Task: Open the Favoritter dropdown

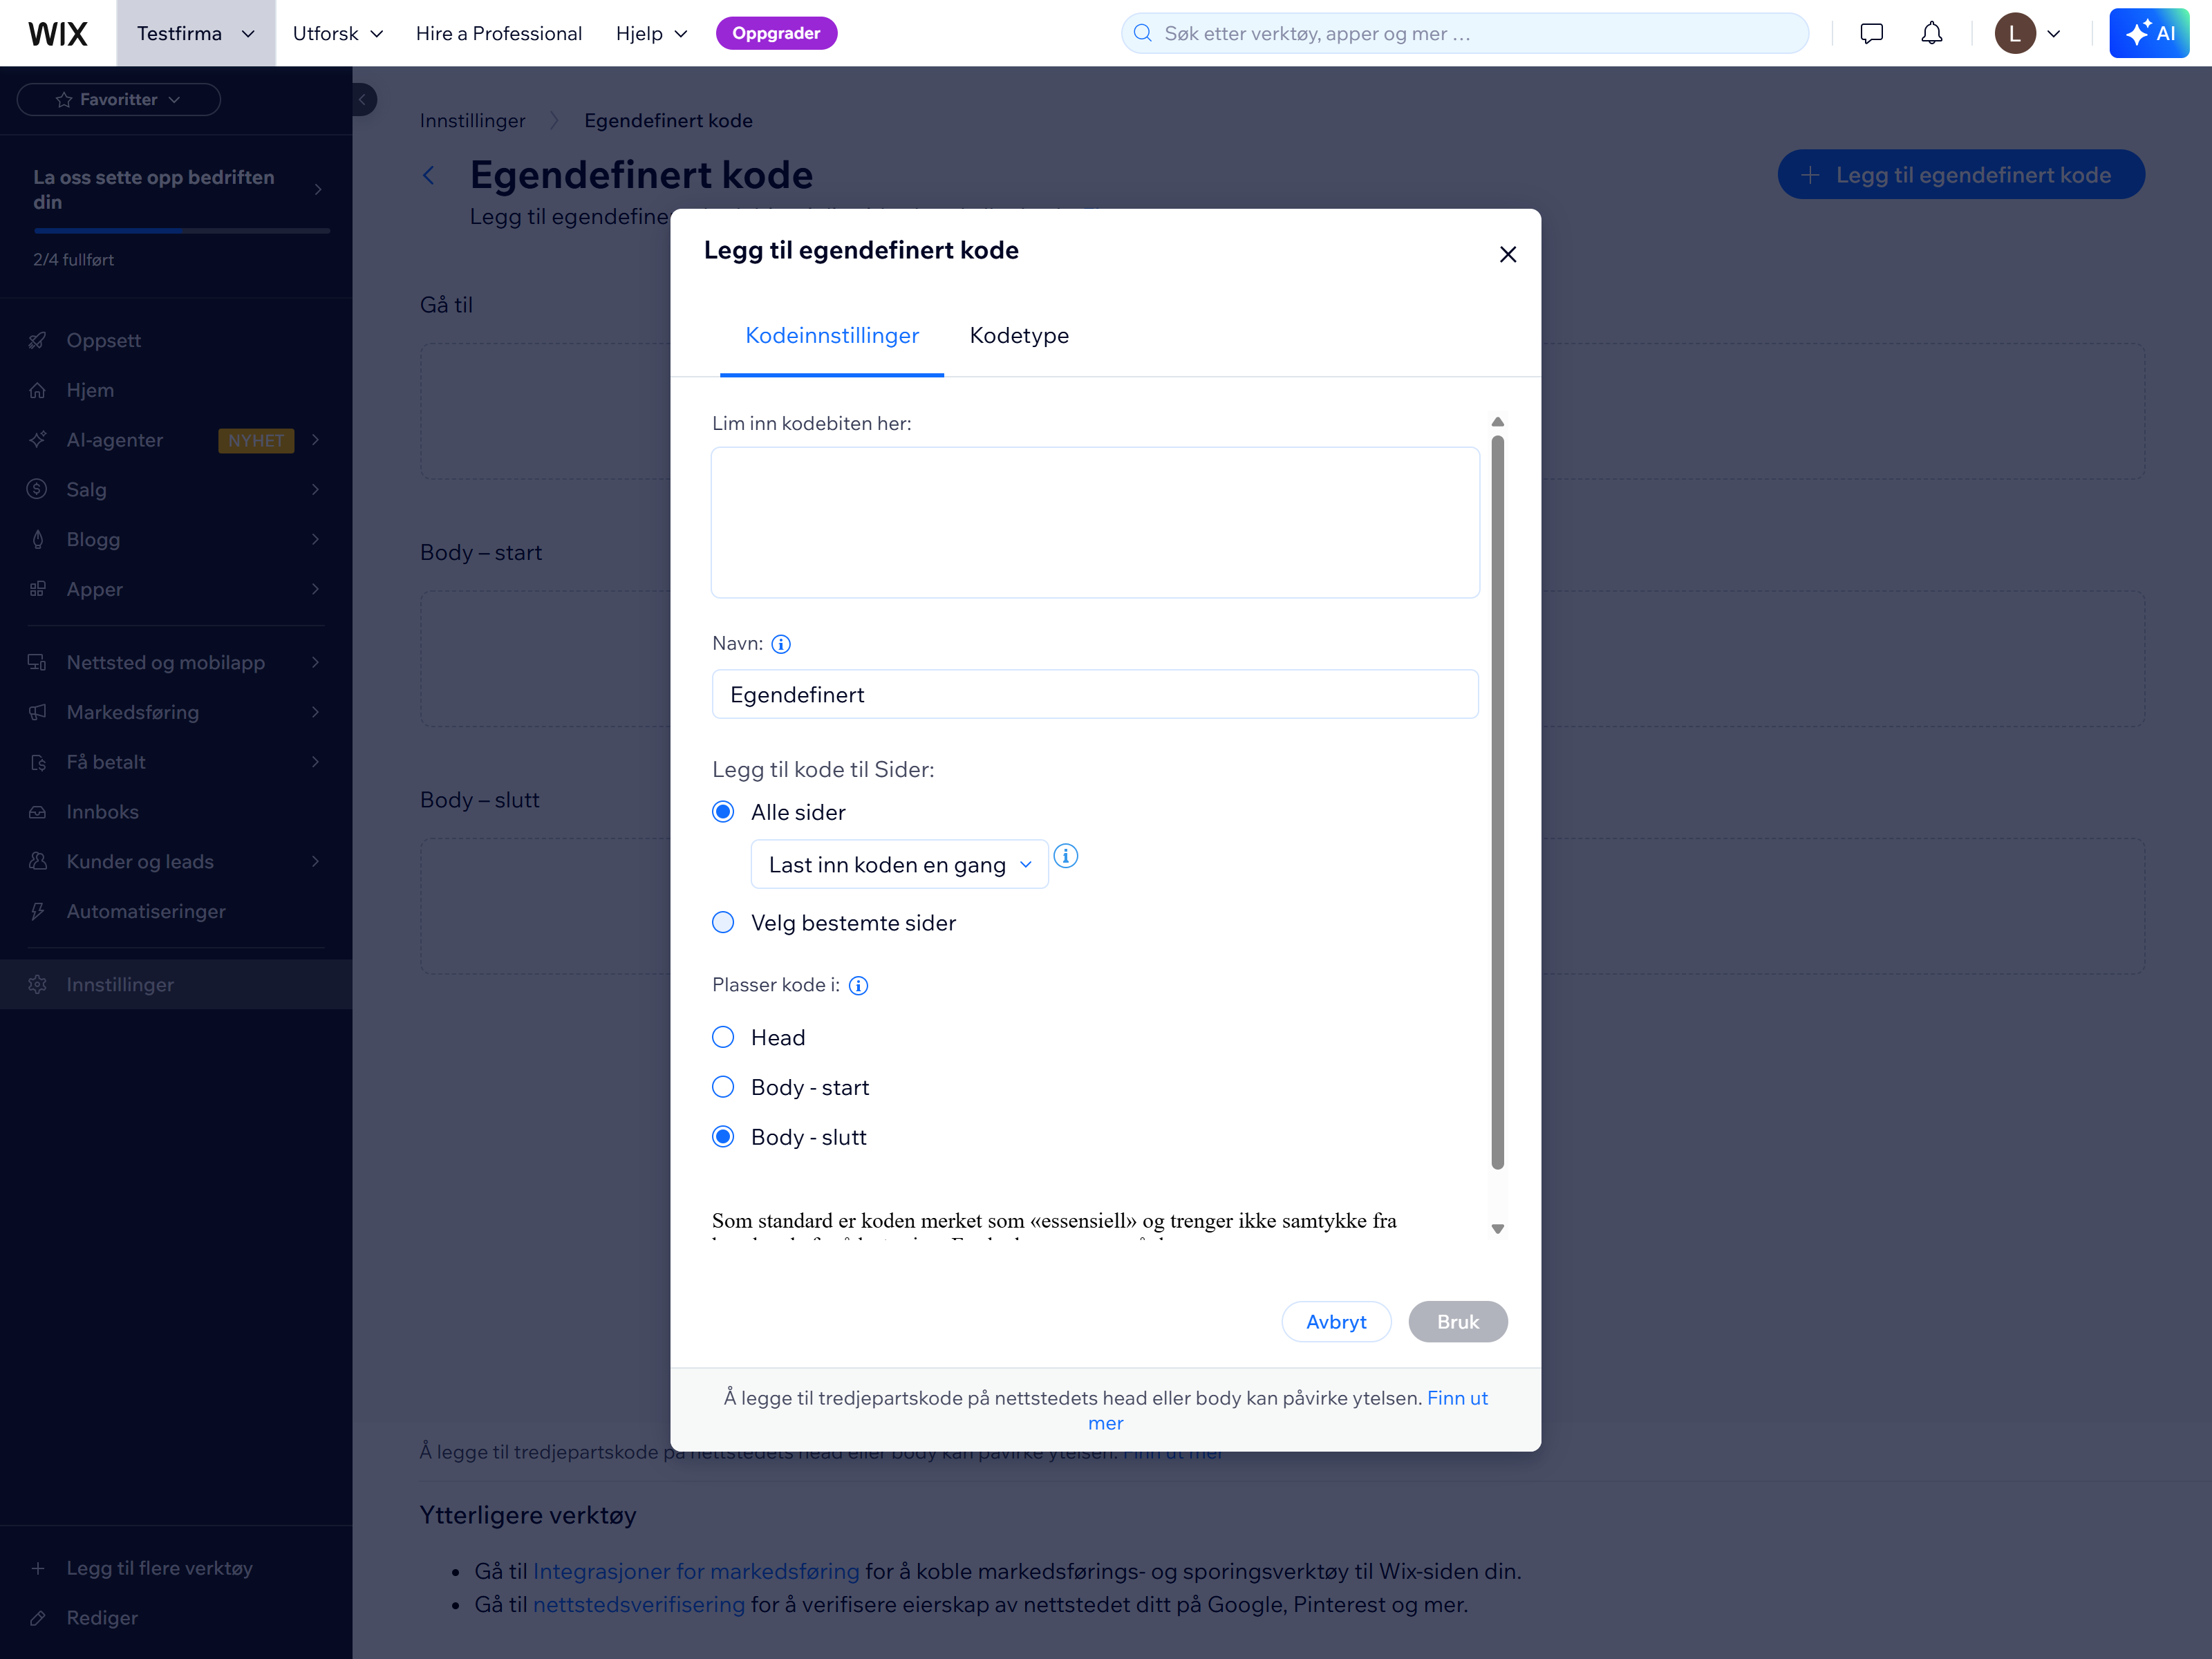Action: point(119,99)
